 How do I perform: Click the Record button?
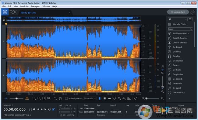pos(34,109)
